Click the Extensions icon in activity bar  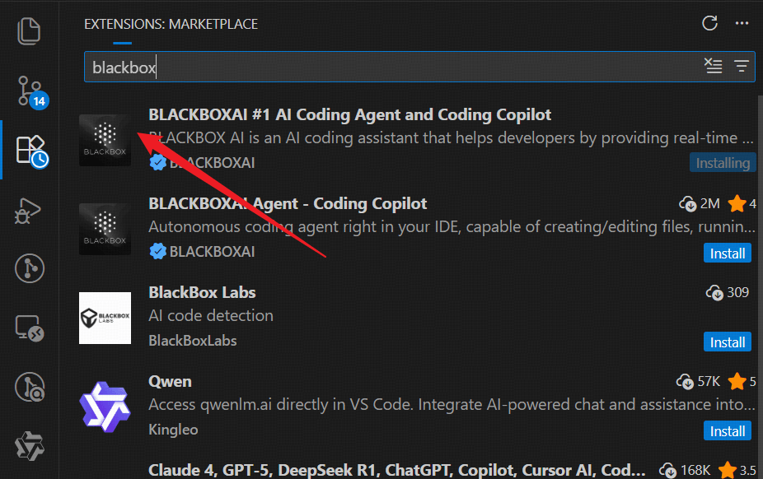pos(30,149)
